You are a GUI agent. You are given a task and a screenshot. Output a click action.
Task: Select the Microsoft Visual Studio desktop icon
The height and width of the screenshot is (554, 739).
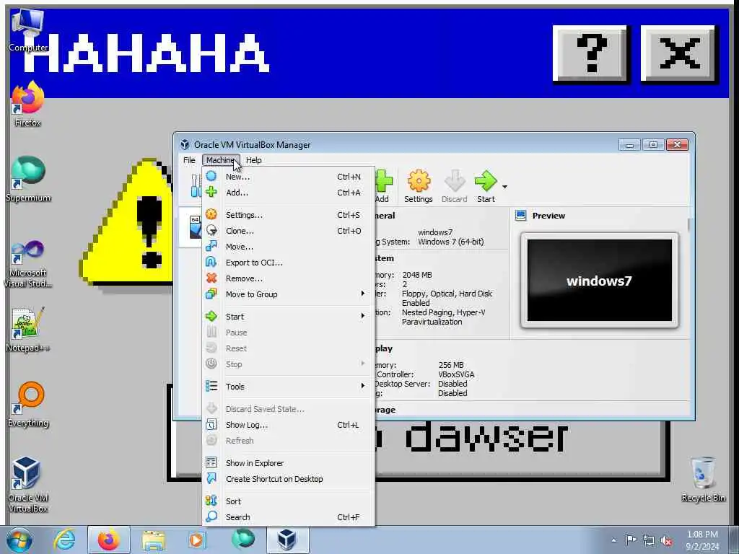[x=28, y=264]
